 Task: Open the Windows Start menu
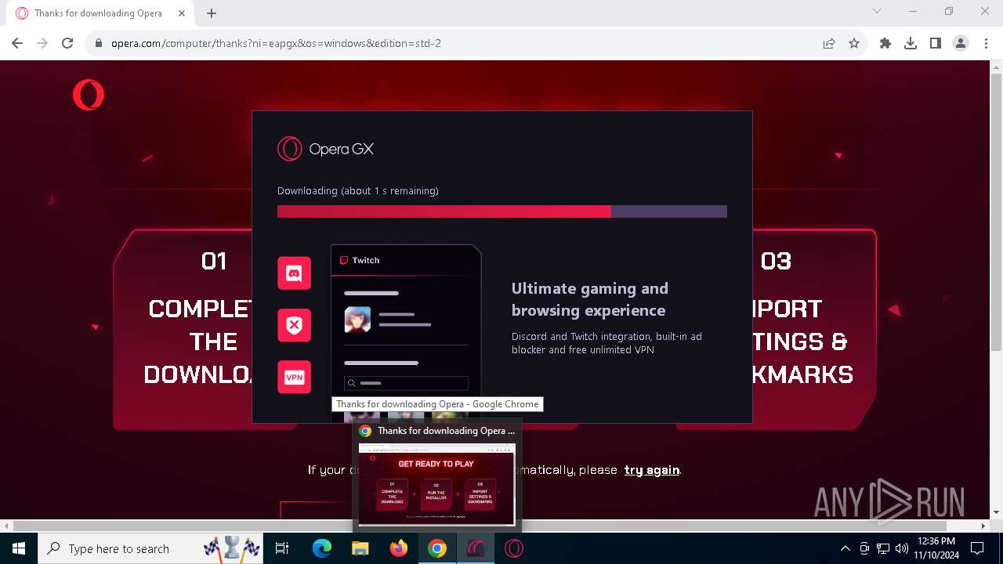click(19, 548)
